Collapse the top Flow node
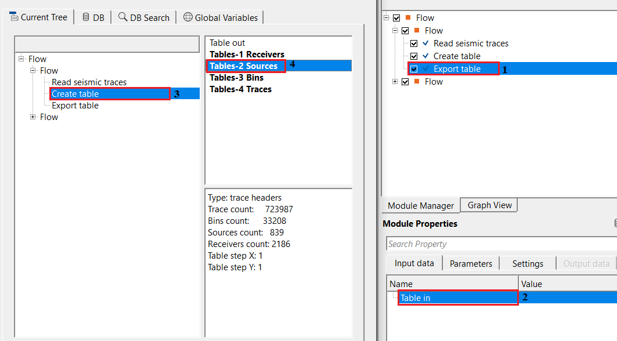Screen dimensions: 617x341 pyautogui.click(x=386, y=17)
